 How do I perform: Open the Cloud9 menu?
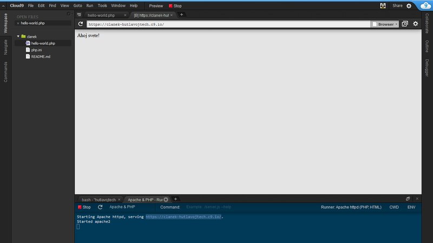(17, 5)
